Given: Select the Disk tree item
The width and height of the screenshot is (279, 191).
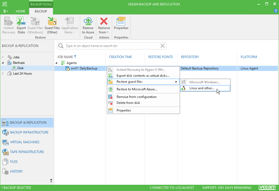Looking at the screenshot, I should click(x=20, y=68).
